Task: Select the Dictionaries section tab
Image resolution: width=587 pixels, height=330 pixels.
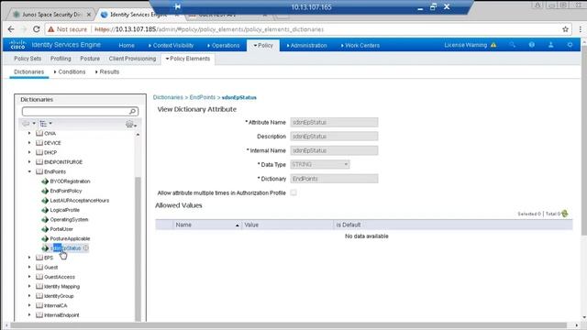Action: 28,71
